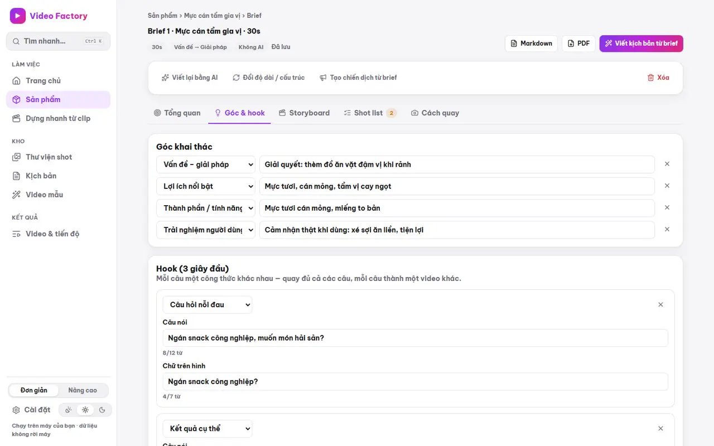Click the Video & tiến độ icon
Viewport: 714px width, 446px height.
(x=17, y=234)
